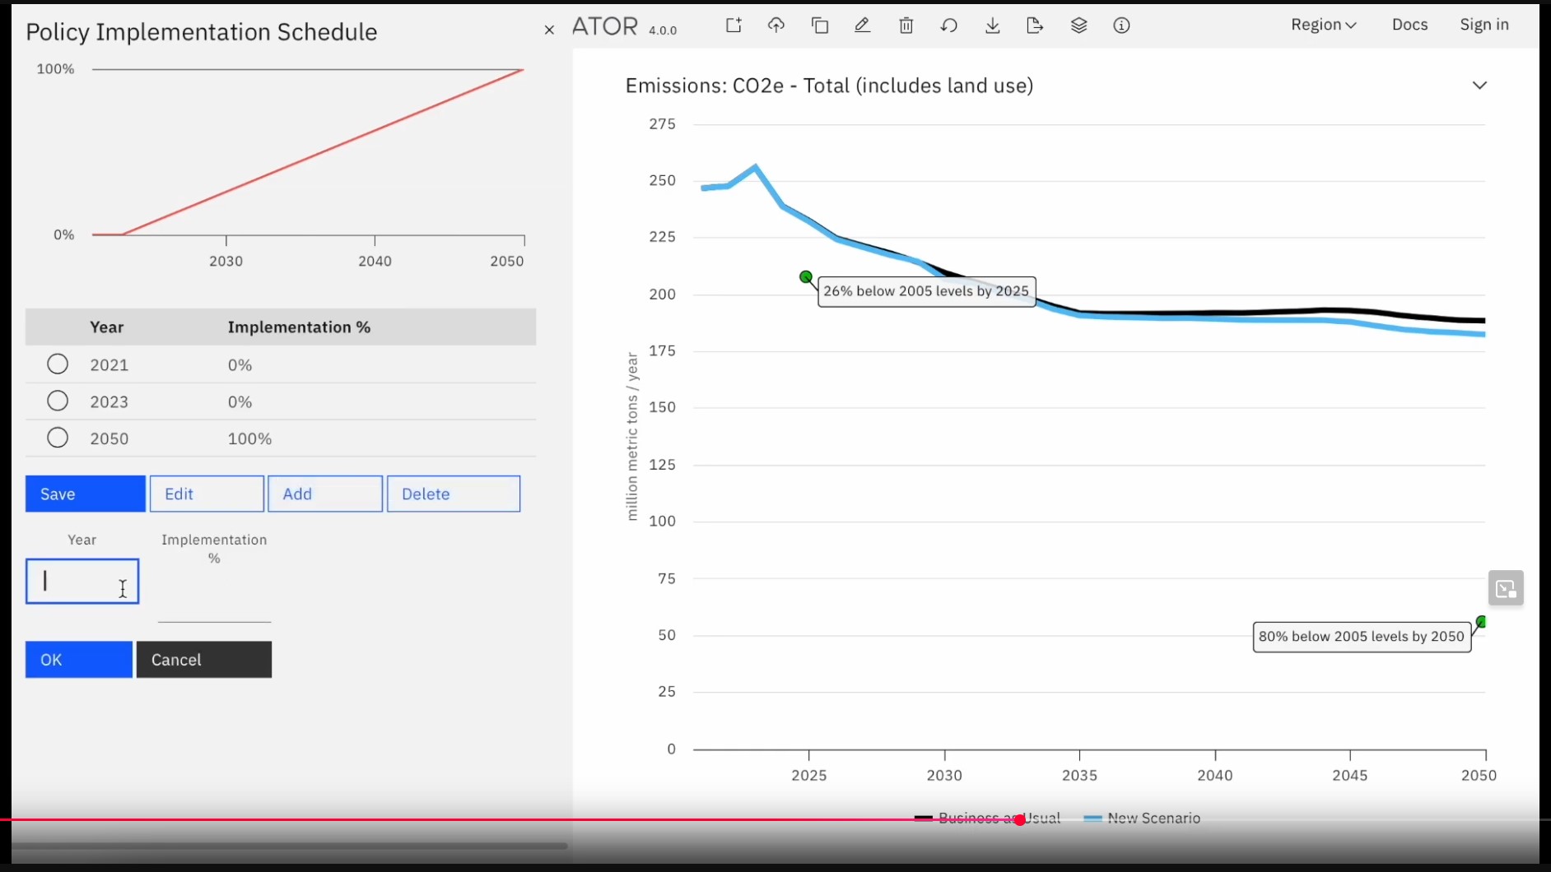Click the 80% below 2005 levels marker dot

[1481, 622]
